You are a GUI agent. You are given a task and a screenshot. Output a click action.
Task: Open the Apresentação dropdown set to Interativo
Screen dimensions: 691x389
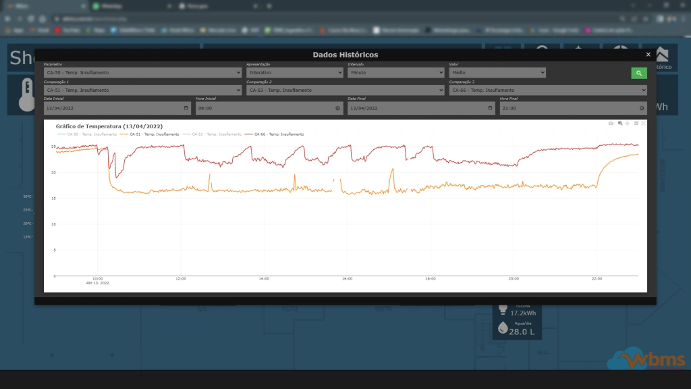(294, 72)
